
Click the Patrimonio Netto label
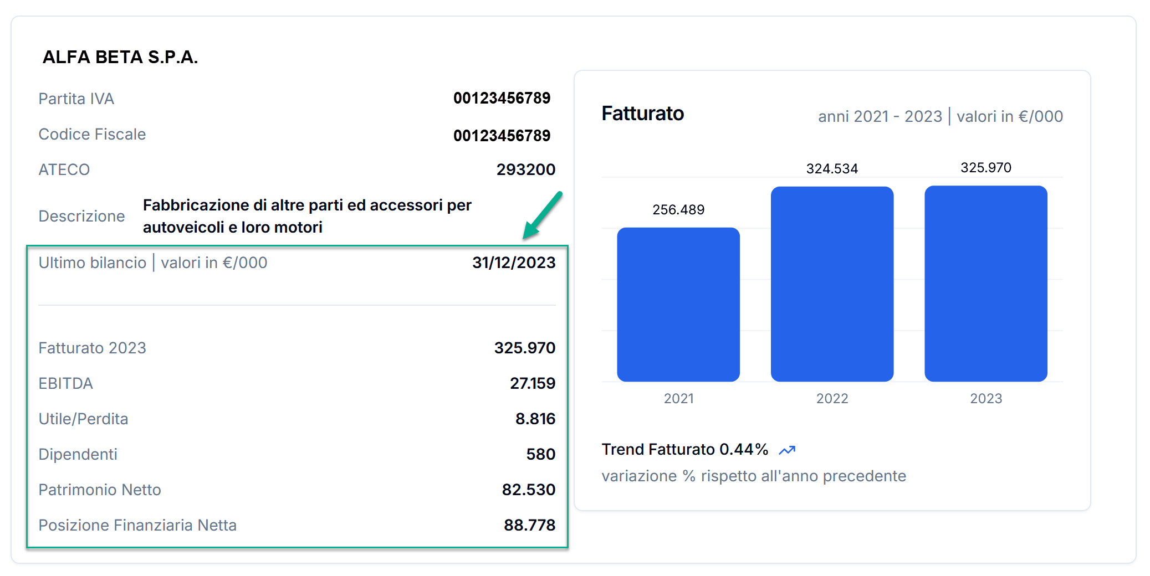[100, 490]
